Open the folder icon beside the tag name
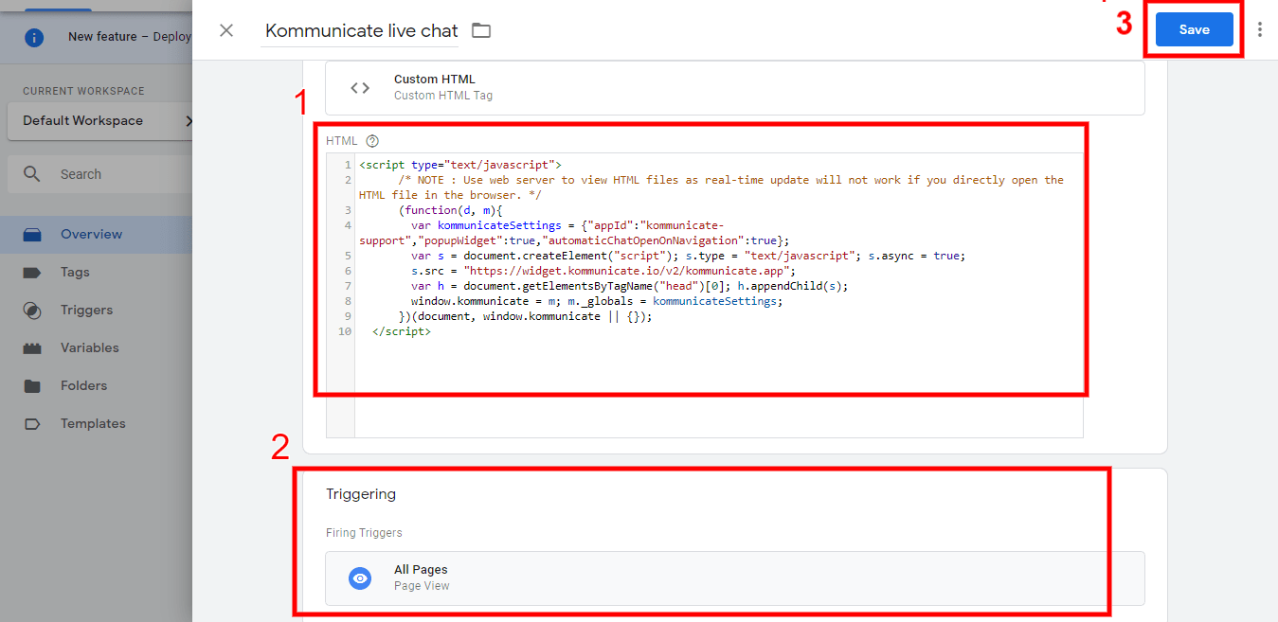Viewport: 1278px width, 622px height. [x=480, y=30]
